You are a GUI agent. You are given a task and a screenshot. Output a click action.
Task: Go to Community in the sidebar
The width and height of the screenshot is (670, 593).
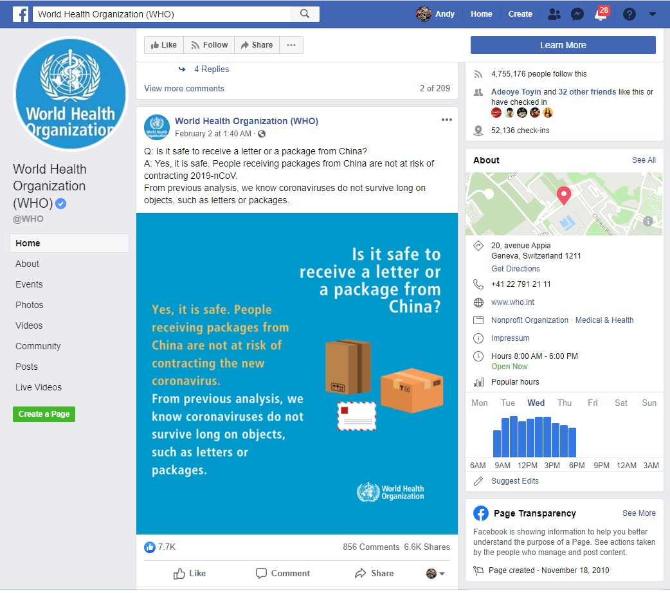tap(38, 346)
